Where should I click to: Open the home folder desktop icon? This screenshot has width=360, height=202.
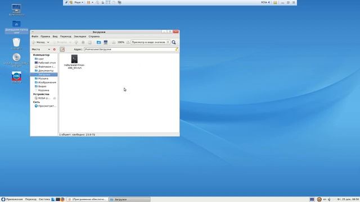(16, 27)
